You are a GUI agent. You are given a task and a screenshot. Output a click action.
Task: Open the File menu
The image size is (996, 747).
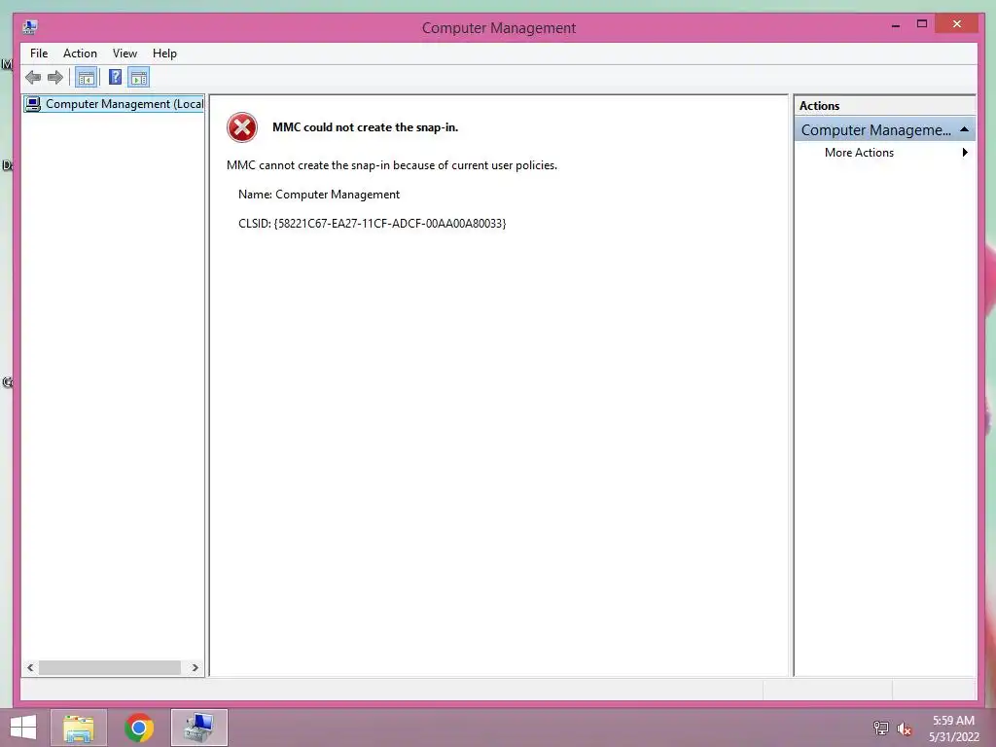(x=39, y=53)
